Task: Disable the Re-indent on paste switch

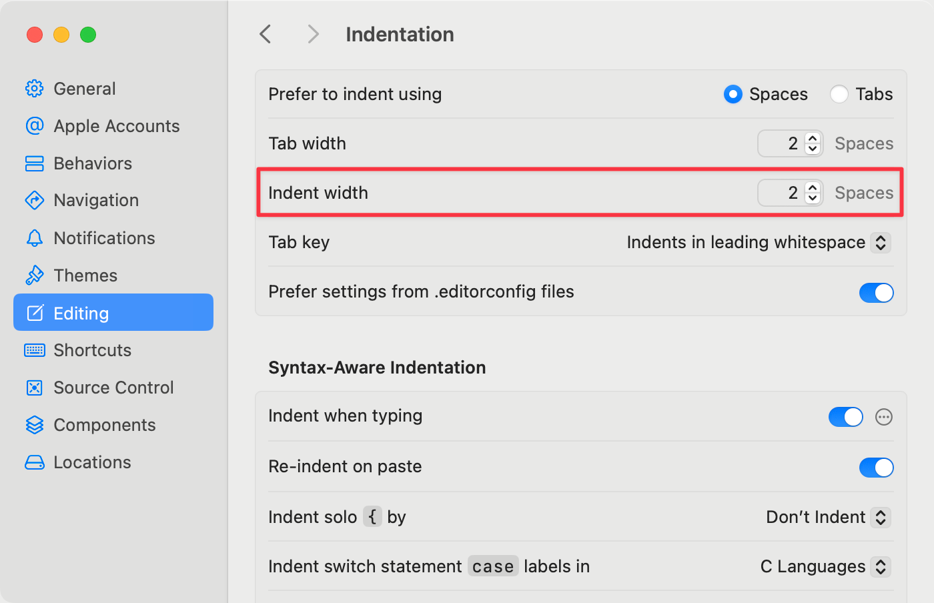Action: [876, 468]
